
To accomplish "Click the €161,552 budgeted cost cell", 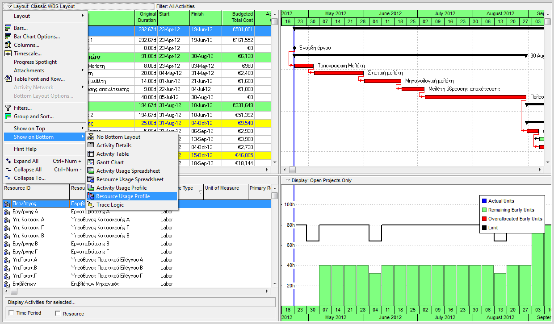I will tap(238, 40).
